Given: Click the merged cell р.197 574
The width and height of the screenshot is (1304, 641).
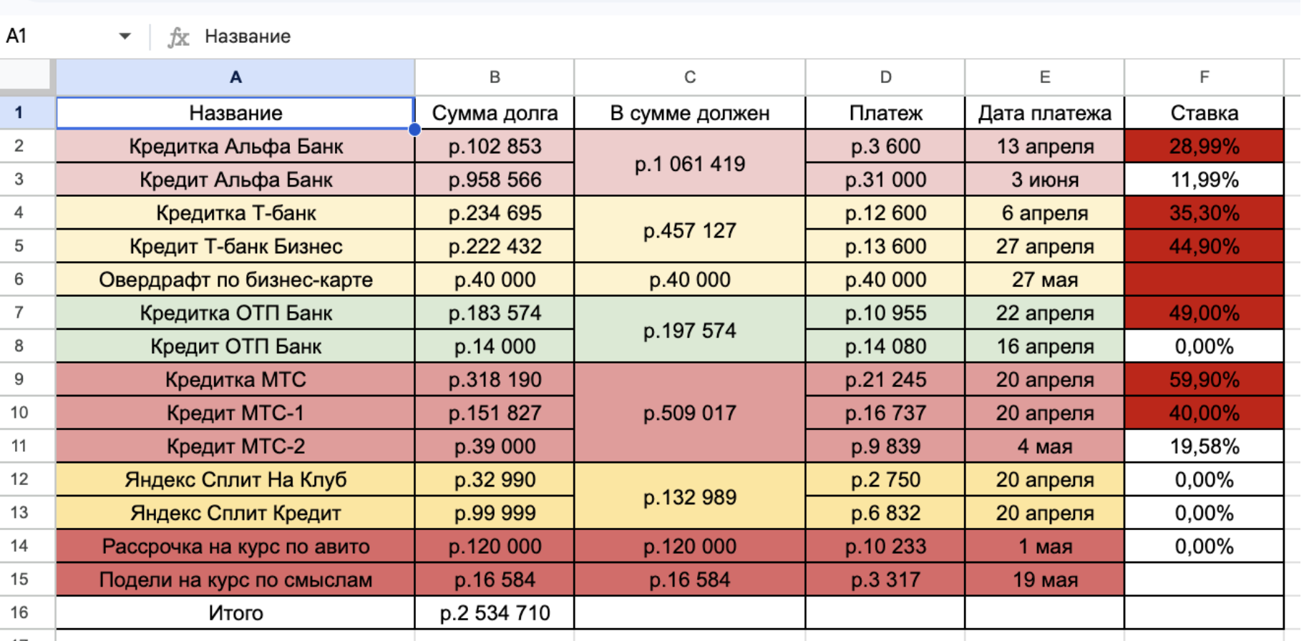Looking at the screenshot, I should [690, 330].
